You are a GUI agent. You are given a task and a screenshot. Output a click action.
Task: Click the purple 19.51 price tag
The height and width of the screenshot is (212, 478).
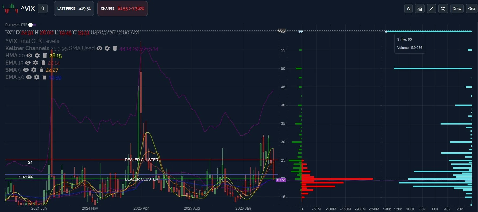(281, 180)
